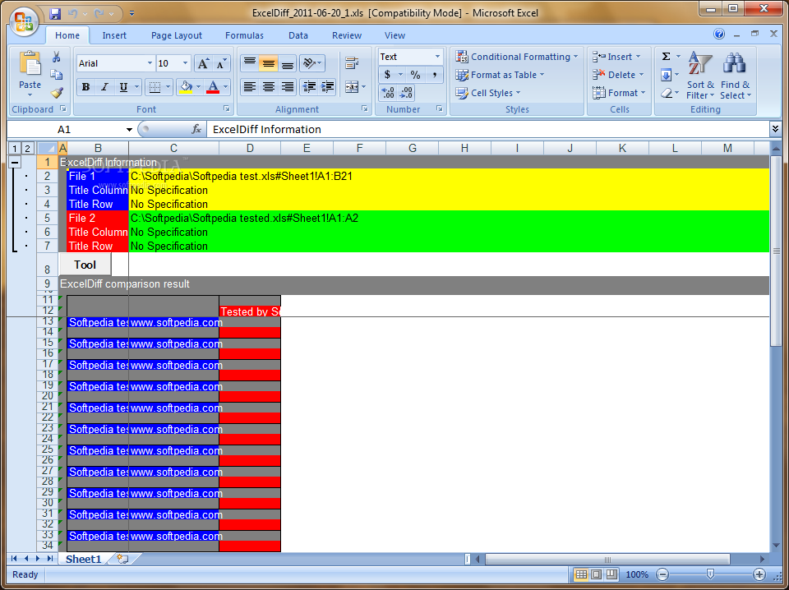This screenshot has width=789, height=590.
Task: Toggle Bold formatting
Action: 85,87
